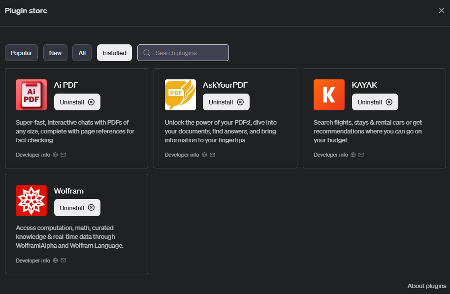
Task: Click the AskYourPDF title text
Action: (225, 85)
